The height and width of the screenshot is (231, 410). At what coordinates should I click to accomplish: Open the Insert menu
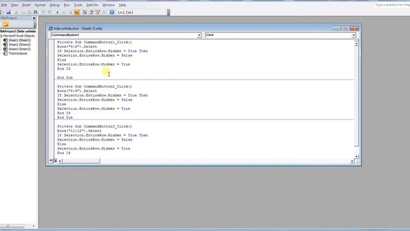(x=26, y=5)
